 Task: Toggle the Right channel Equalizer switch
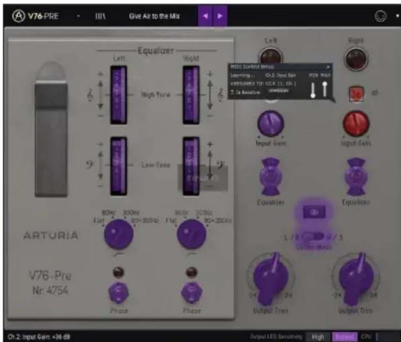pos(356,177)
